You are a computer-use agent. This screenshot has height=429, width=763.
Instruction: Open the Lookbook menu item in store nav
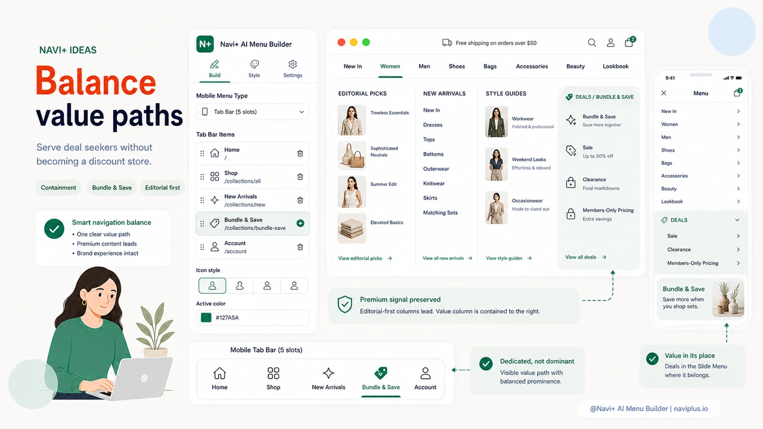click(x=616, y=66)
